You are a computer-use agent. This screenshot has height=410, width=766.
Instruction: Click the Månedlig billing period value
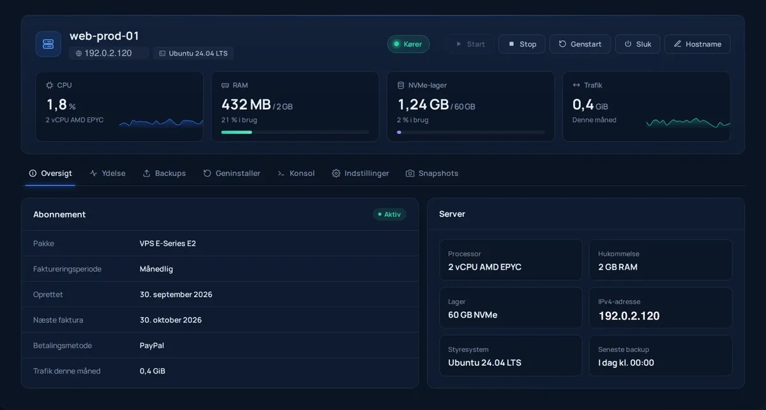(x=156, y=269)
